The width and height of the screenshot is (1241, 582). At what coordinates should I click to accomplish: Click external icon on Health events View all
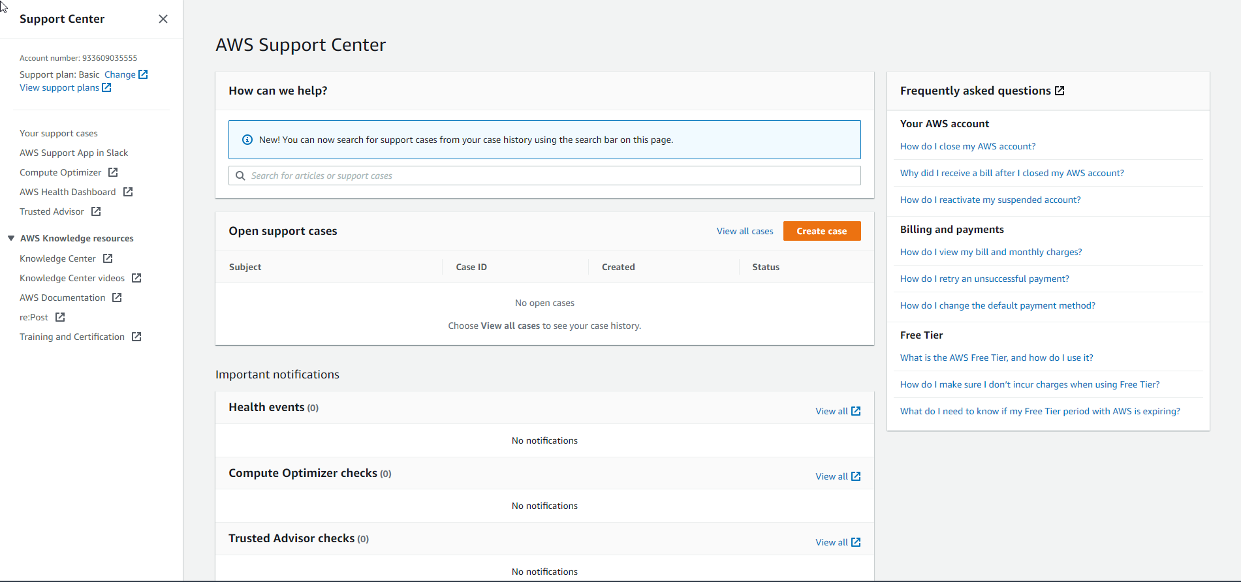[856, 411]
